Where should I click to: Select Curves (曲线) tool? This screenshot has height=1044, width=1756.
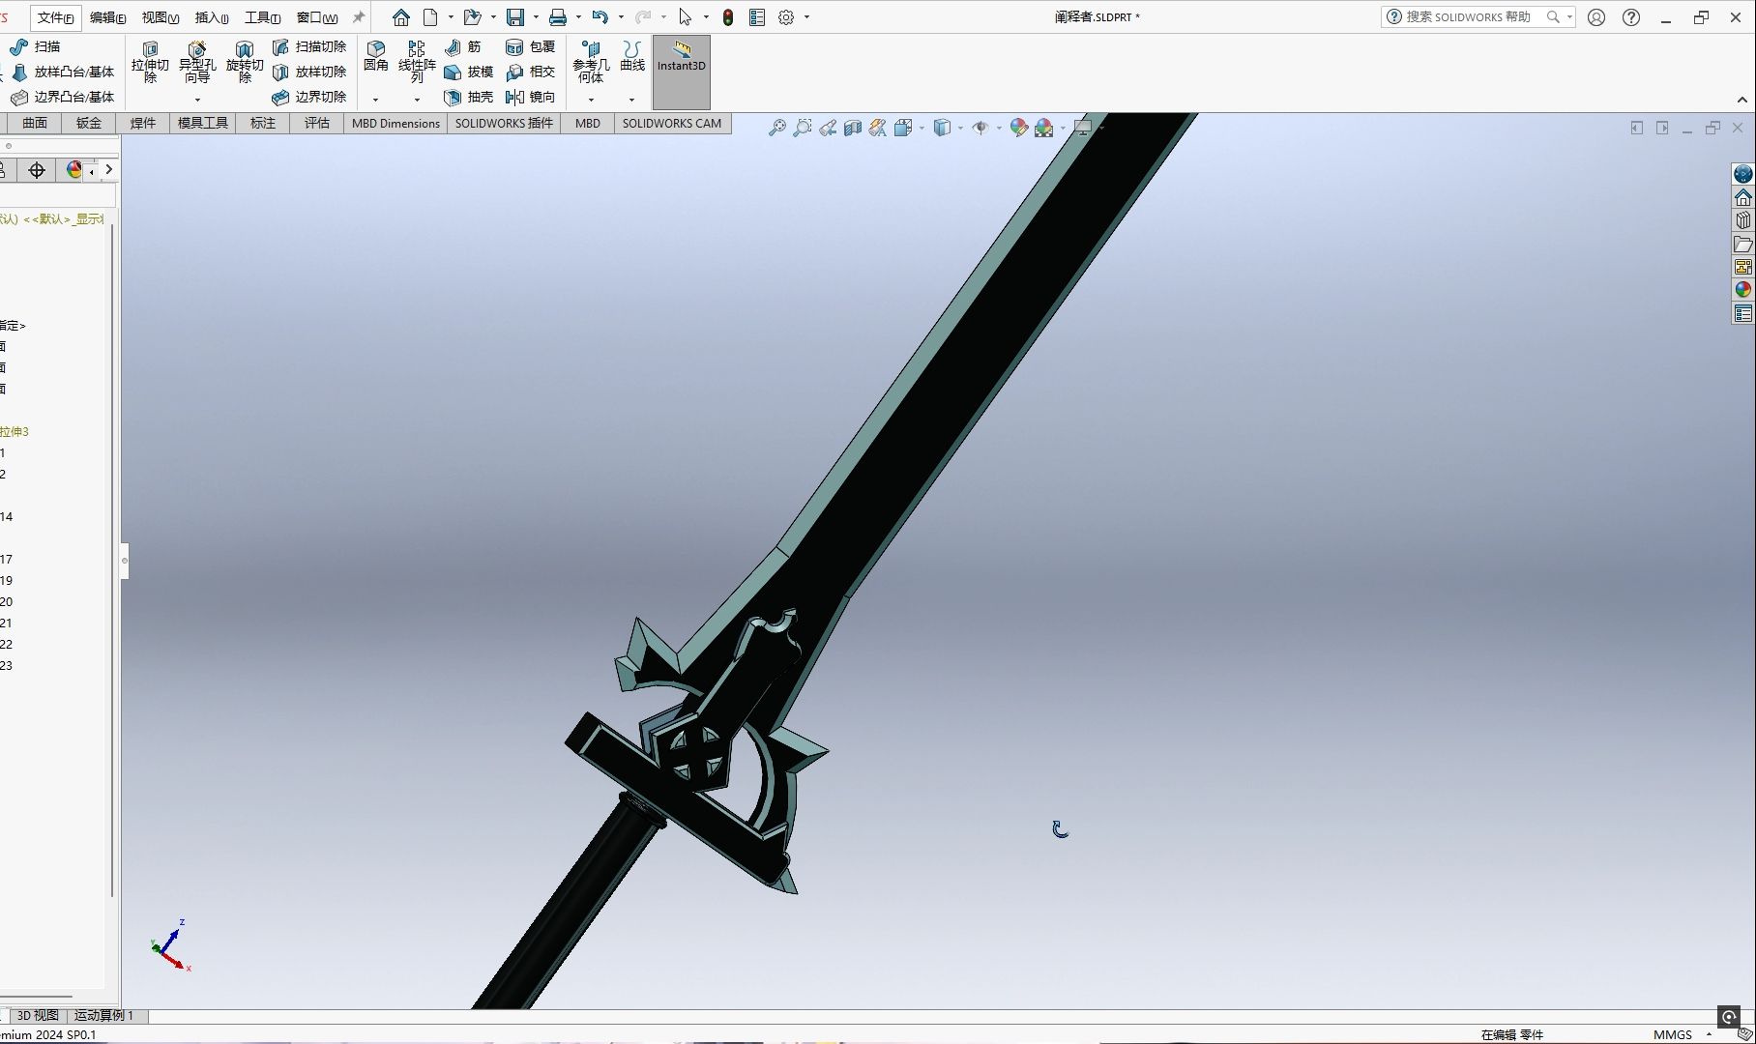click(632, 56)
